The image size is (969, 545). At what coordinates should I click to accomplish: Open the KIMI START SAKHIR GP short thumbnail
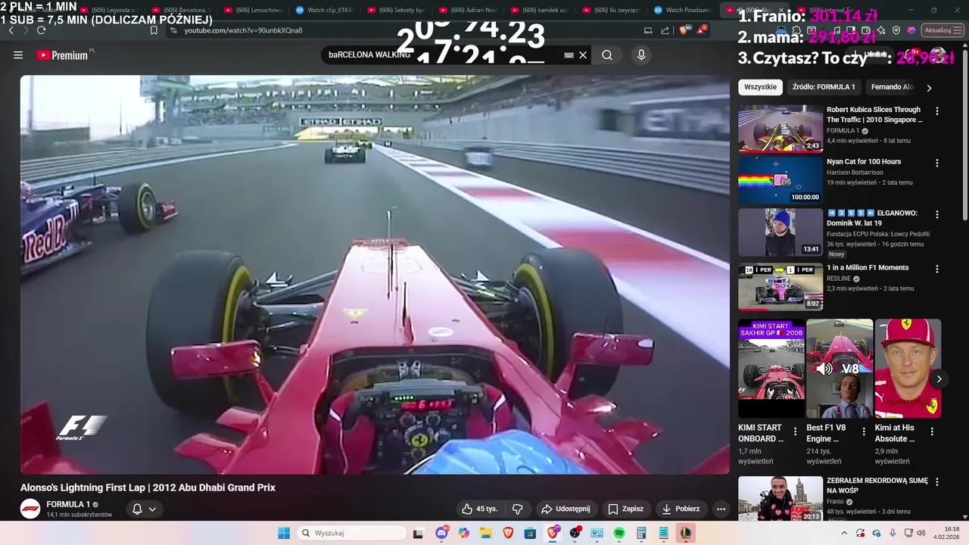771,369
